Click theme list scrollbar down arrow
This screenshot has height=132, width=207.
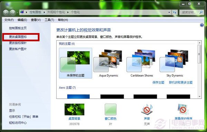click(x=199, y=97)
